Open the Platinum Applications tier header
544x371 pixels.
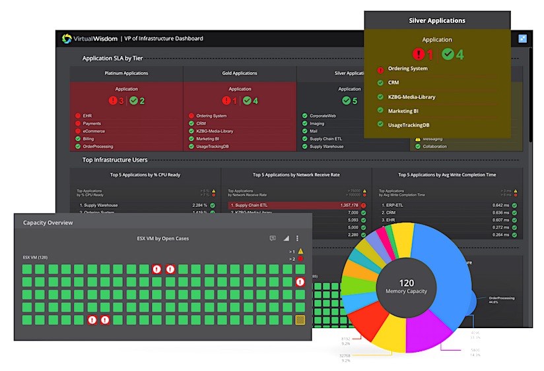point(126,73)
